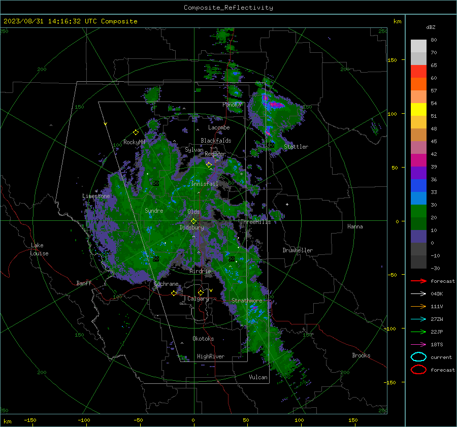The width and height of the screenshot is (457, 427).
Task: Click the Airdrie city label
Action: pyautogui.click(x=200, y=271)
